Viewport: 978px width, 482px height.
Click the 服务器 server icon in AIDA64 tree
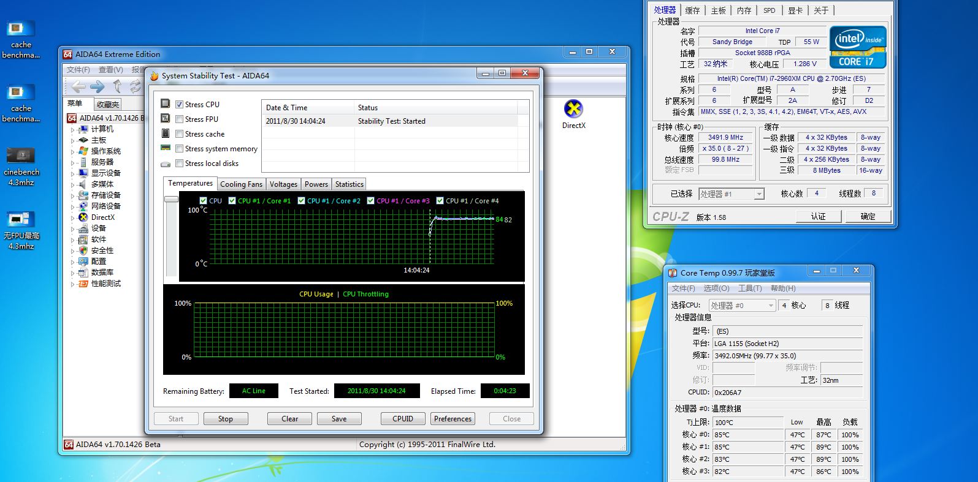pos(83,162)
